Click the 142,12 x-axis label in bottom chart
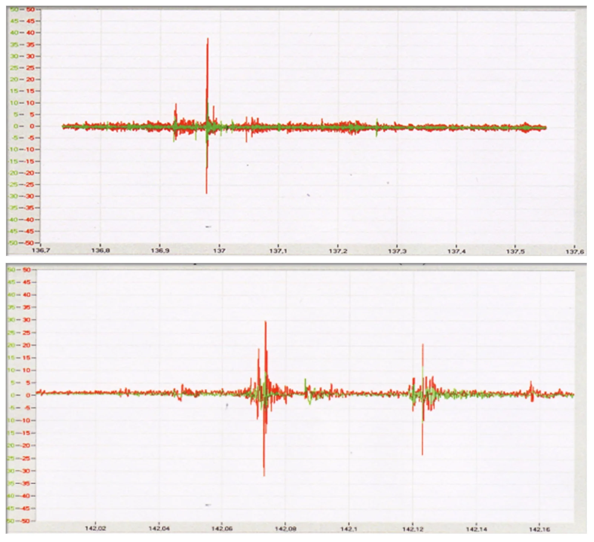The image size is (594, 542). click(x=412, y=529)
